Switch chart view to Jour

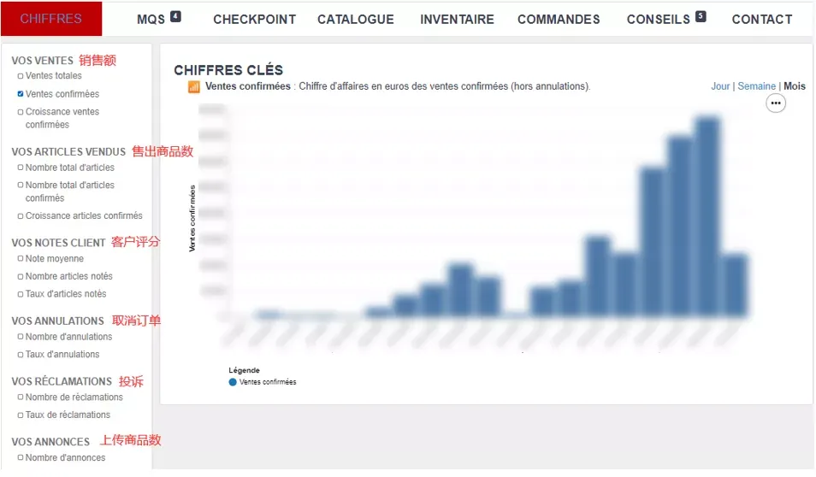720,86
